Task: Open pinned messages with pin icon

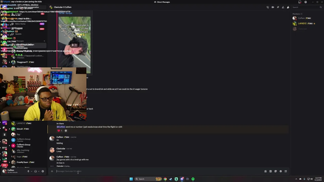Action: click(x=278, y=7)
